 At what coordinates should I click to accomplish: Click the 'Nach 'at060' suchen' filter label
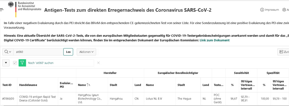41,63
